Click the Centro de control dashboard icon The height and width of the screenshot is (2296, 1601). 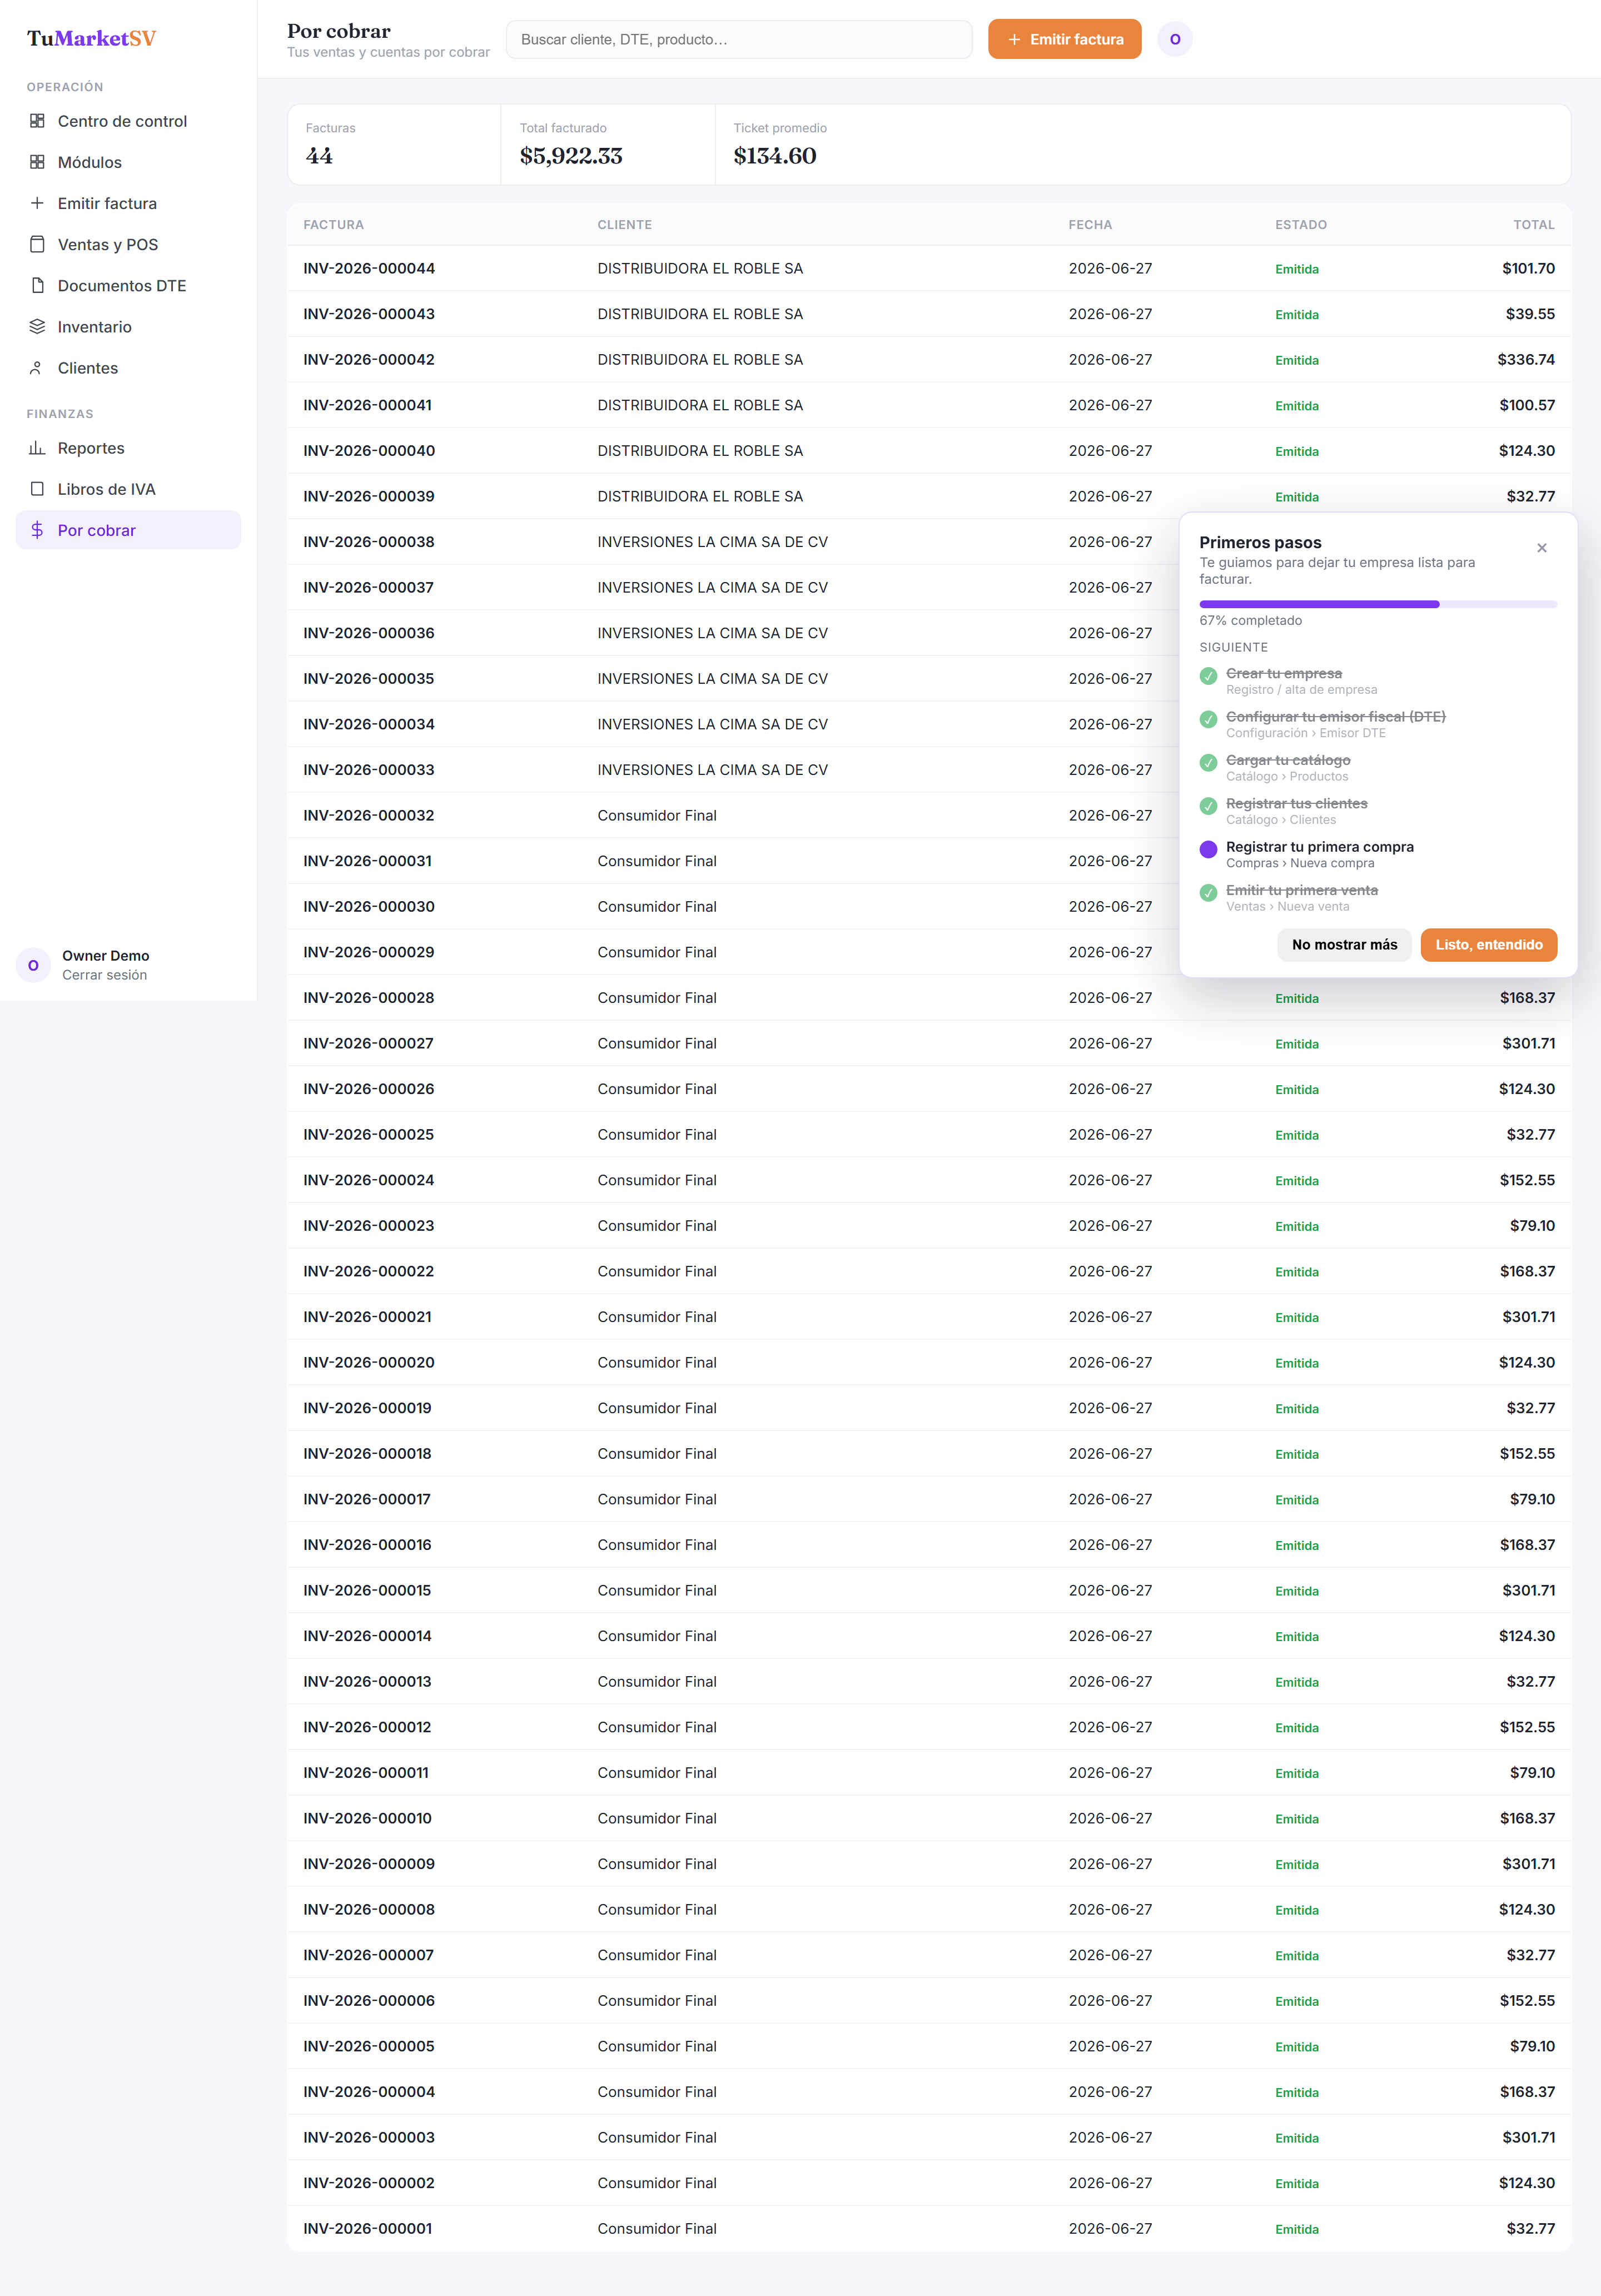coord(37,121)
